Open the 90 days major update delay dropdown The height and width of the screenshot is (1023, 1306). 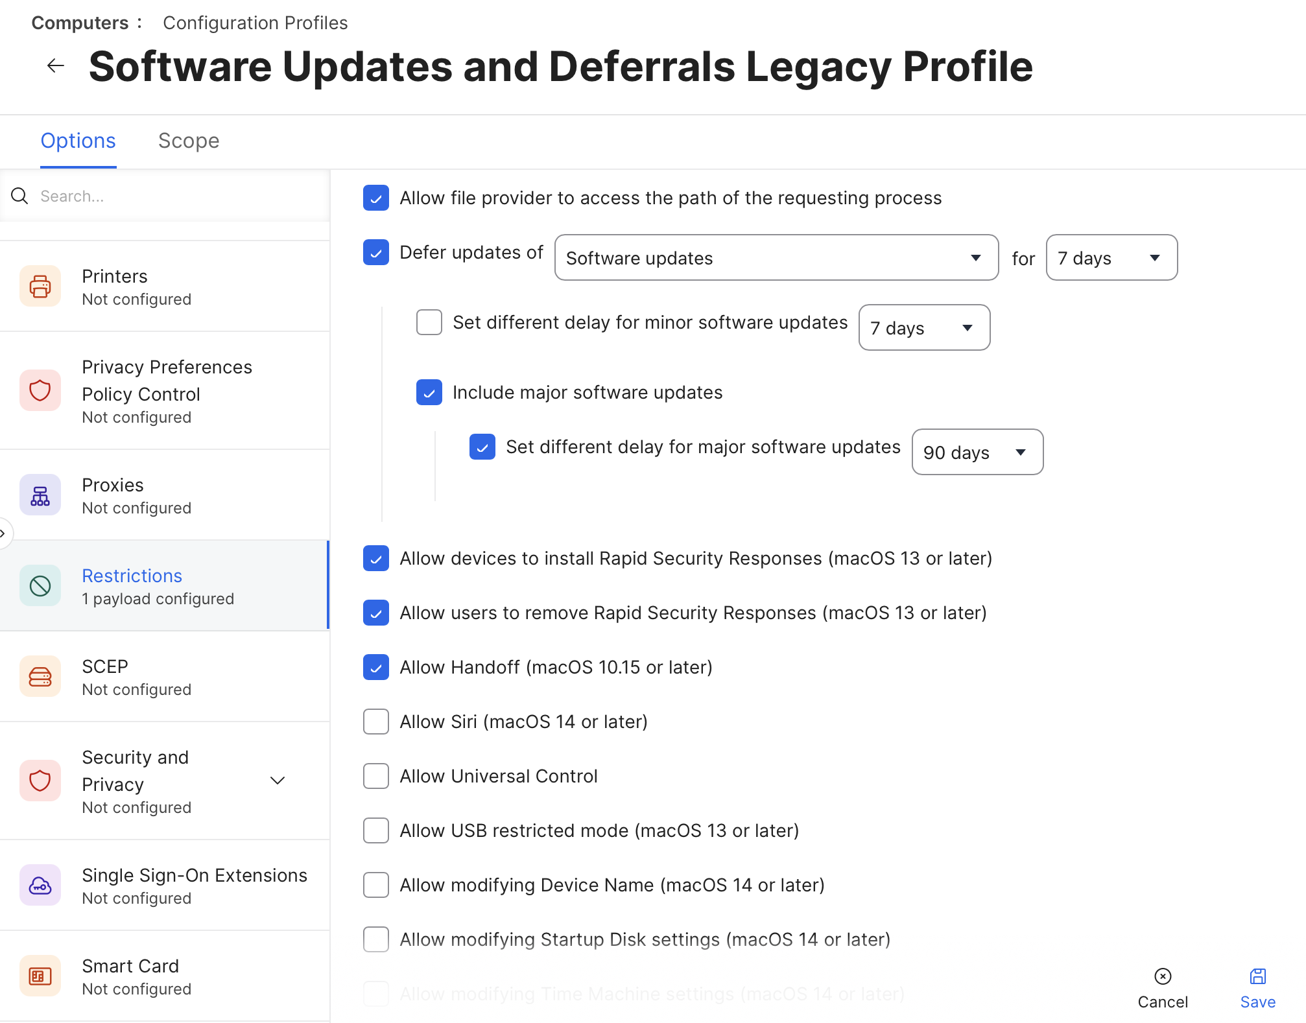pyautogui.click(x=977, y=453)
